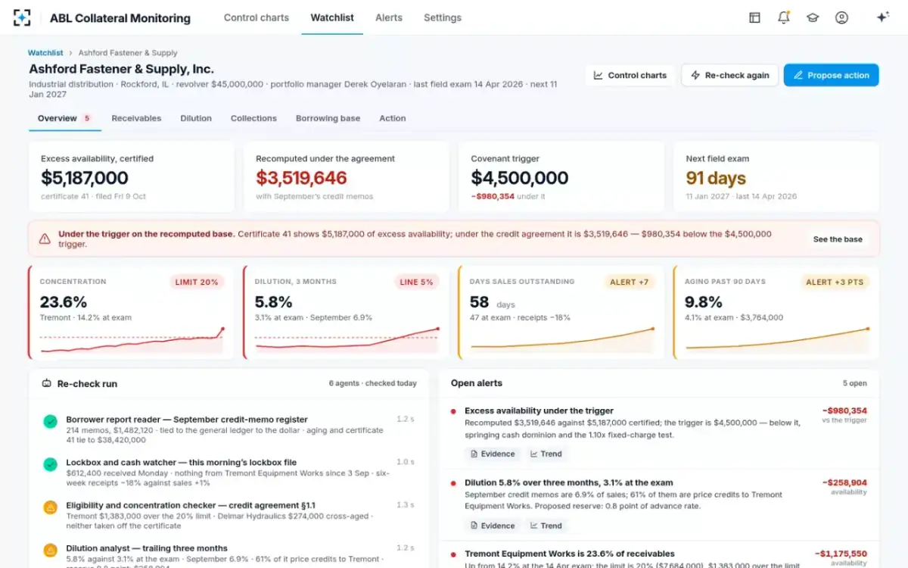Click the Covenant trigger amount $4,500,000

tap(520, 178)
